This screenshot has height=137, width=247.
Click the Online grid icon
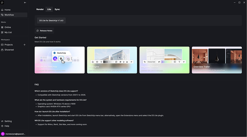(x=2, y=27)
